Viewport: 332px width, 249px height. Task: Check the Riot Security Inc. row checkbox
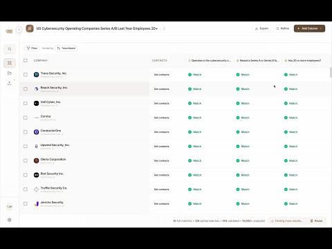26,175
